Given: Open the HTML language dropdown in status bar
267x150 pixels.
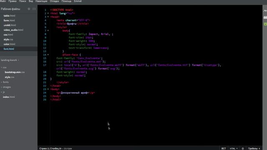Looking at the screenshot, I should click(x=234, y=148).
